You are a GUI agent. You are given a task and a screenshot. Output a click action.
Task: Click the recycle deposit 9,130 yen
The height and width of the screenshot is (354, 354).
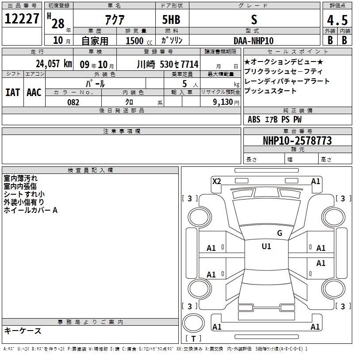226,102
